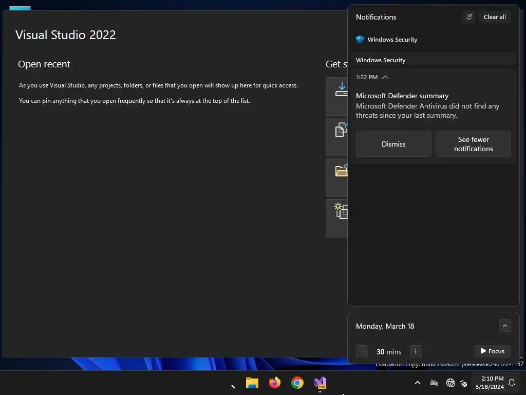
Task: Click the Open recent heading
Action: click(44, 64)
